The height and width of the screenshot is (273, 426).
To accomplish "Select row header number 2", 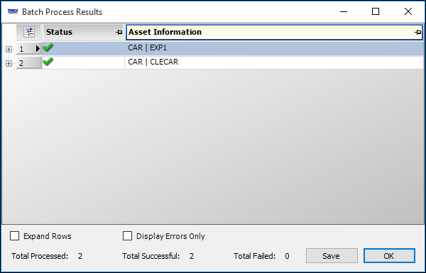I will click(x=29, y=63).
